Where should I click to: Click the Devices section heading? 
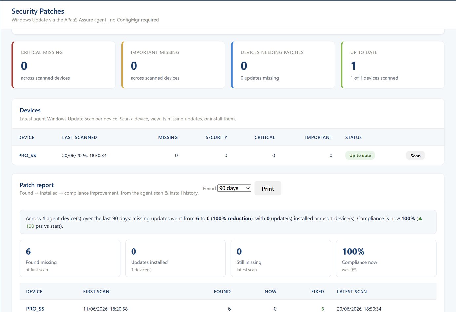tap(30, 110)
